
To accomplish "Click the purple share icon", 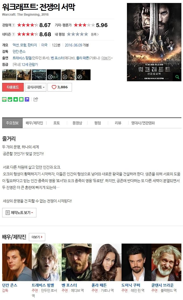I will pos(27,99).
